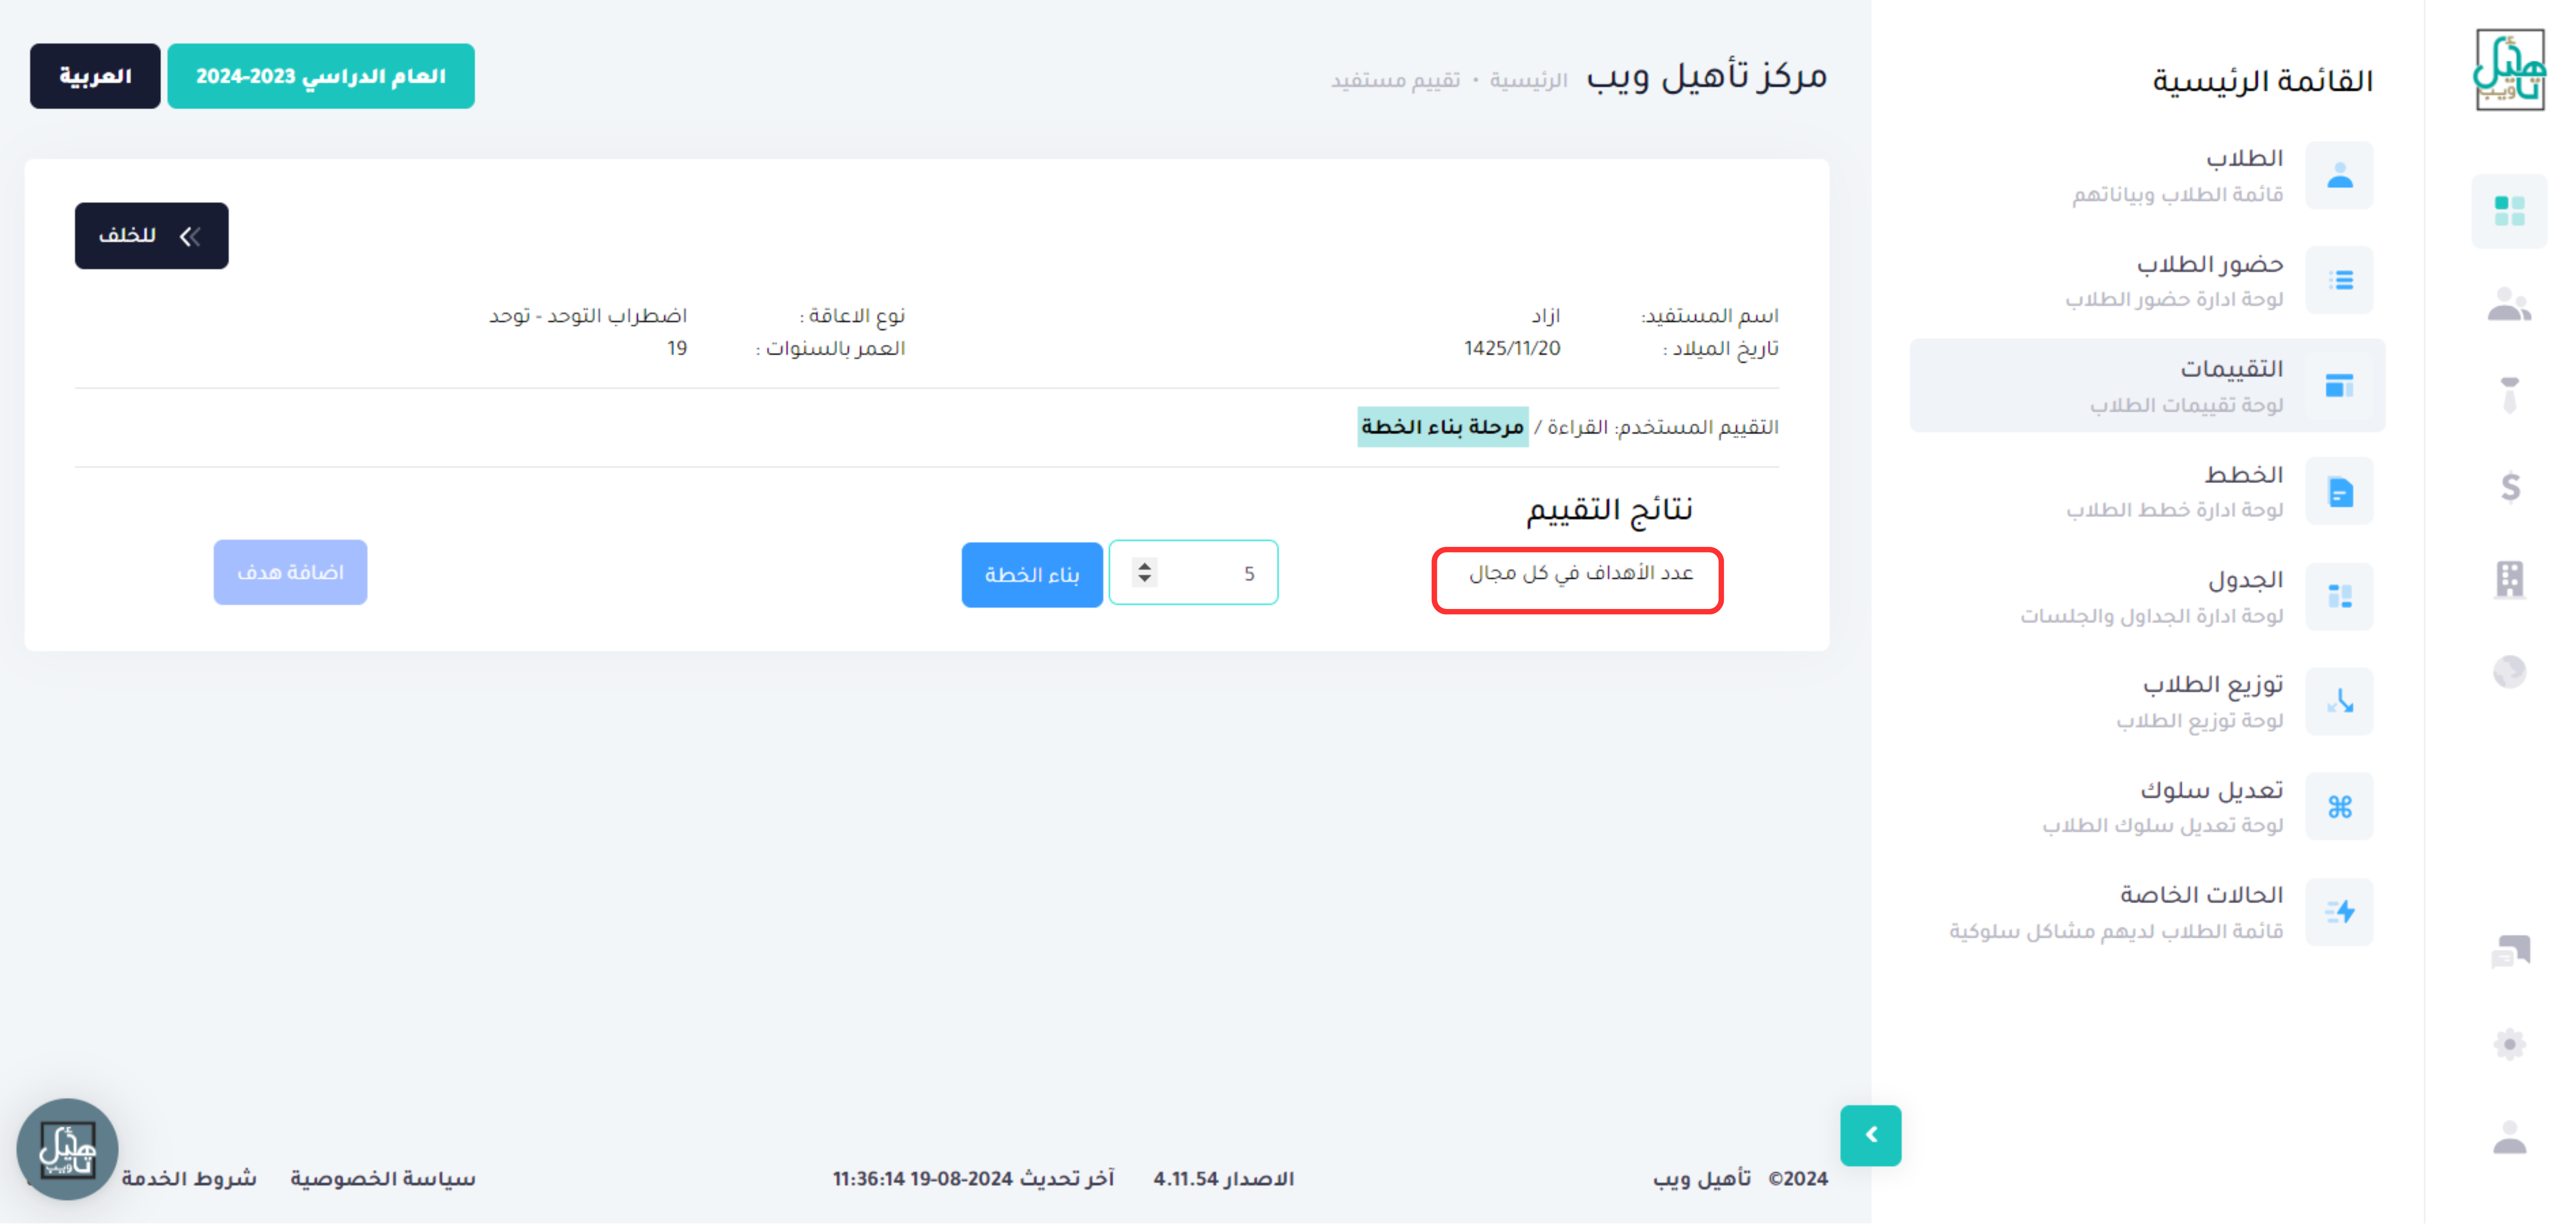Open the الجدول menu item

2147,598
